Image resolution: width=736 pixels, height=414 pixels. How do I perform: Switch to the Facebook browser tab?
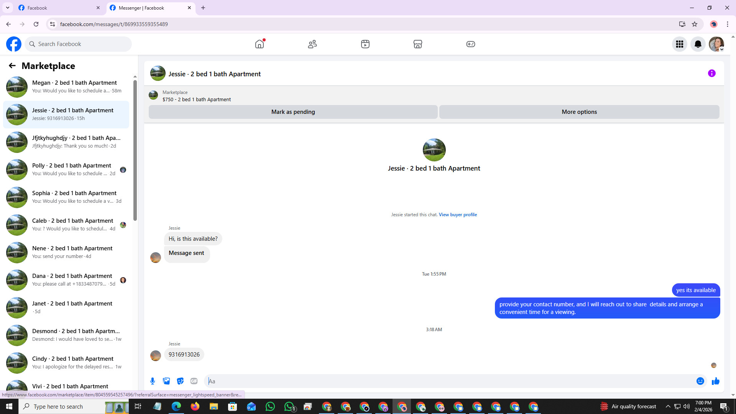[58, 8]
